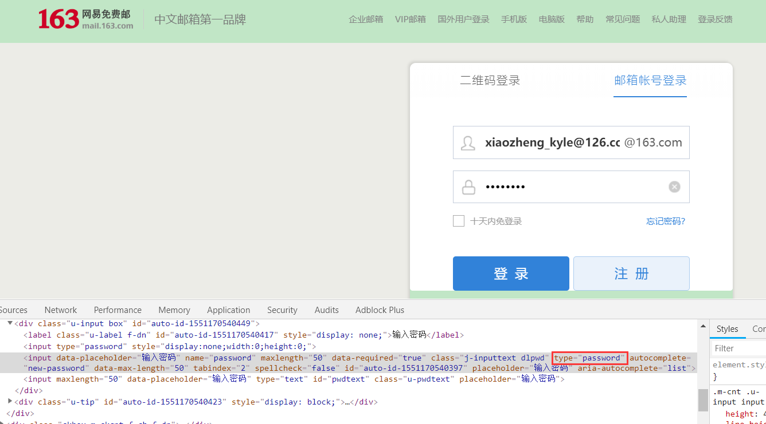This screenshot has height=424, width=766.
Task: Select the label class="u-label f-dn" line
Action: [x=244, y=335]
